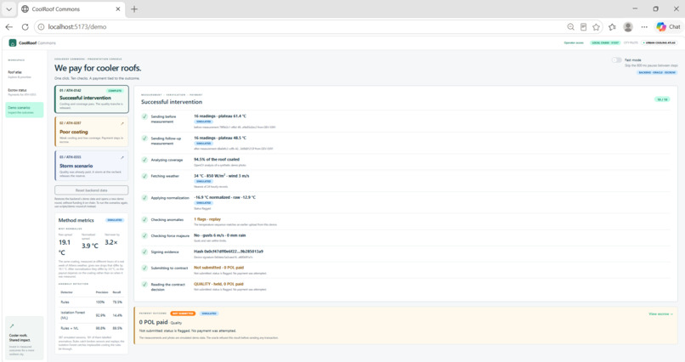Open the reader view icon in address bar

click(583, 26)
